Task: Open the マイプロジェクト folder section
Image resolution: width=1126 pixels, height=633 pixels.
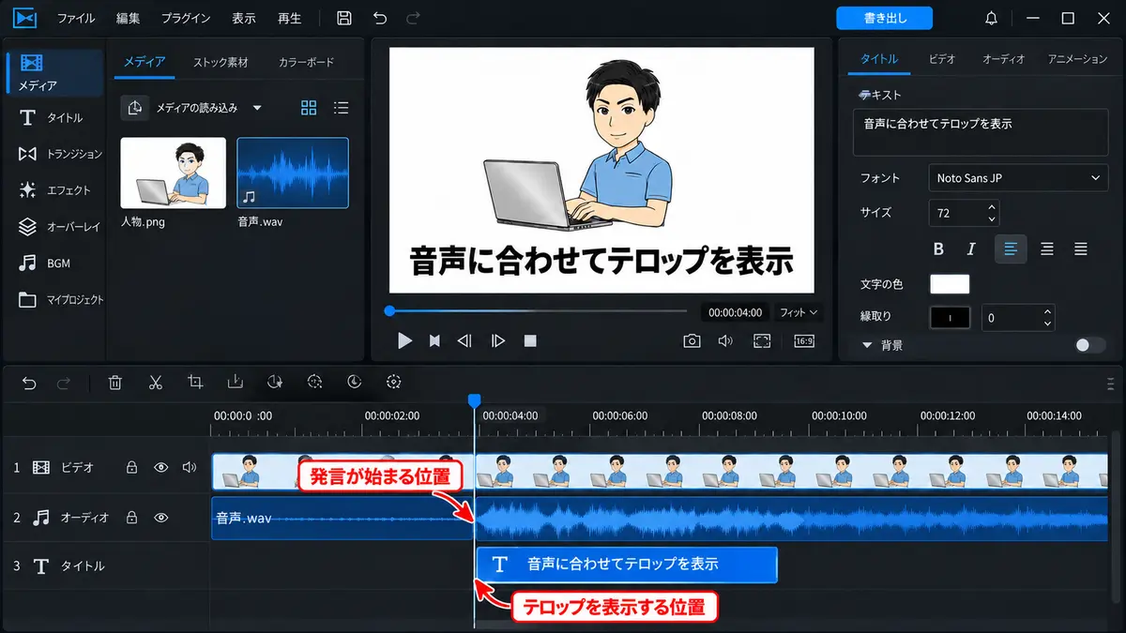Action: (62, 300)
